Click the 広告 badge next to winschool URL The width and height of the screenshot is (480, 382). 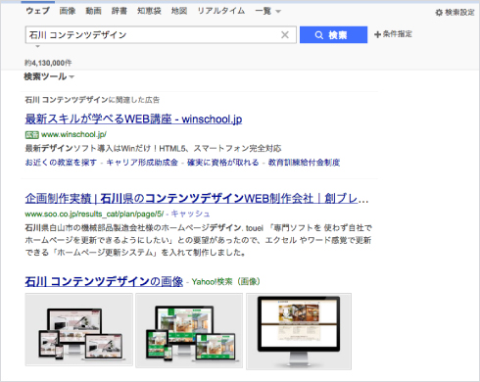[x=32, y=135]
